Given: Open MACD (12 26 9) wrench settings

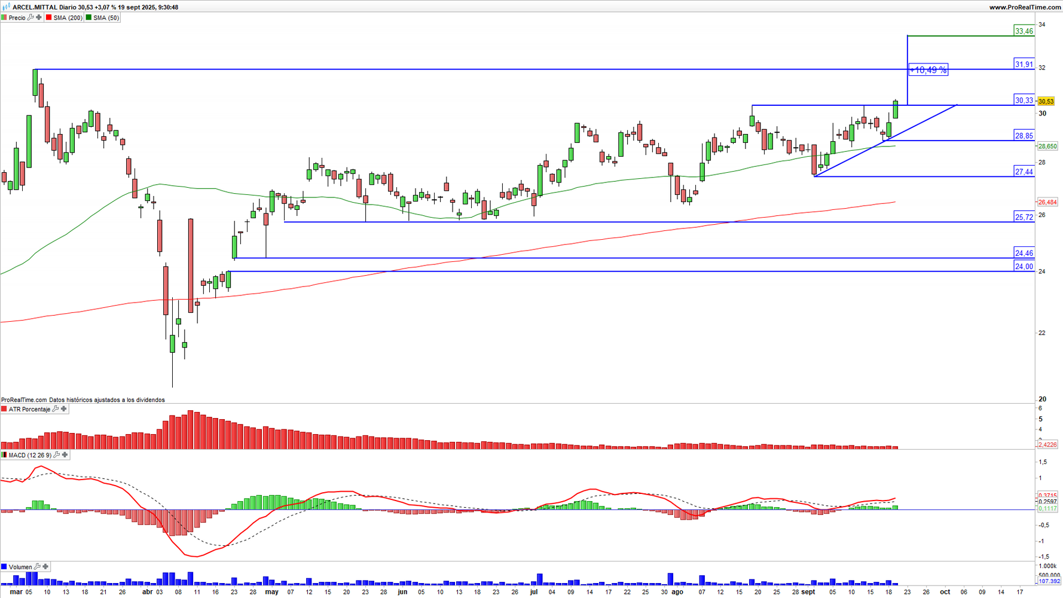Looking at the screenshot, I should click(57, 455).
